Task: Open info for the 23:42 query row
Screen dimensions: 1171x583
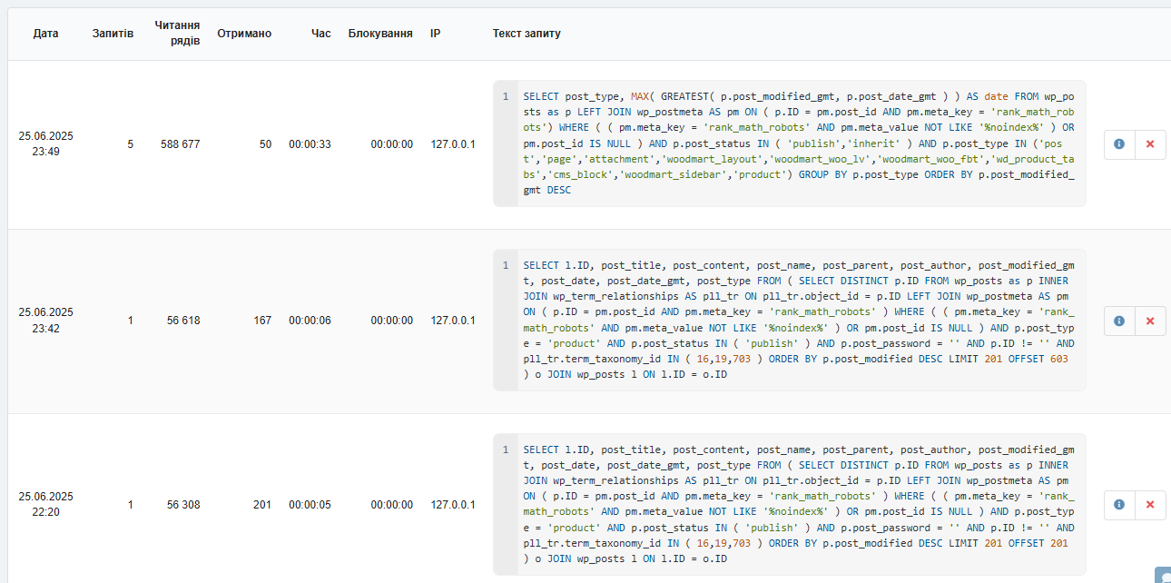Action: 1119,321
